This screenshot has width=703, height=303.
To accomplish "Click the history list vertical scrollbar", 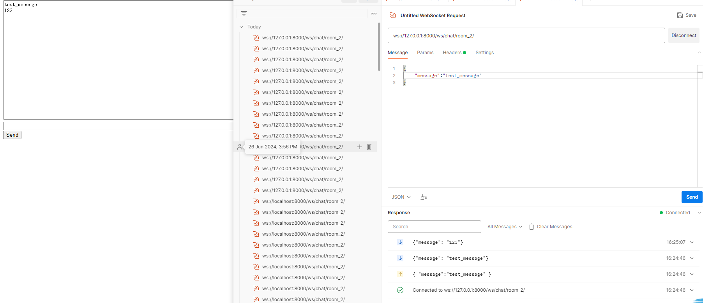I will click(379, 47).
